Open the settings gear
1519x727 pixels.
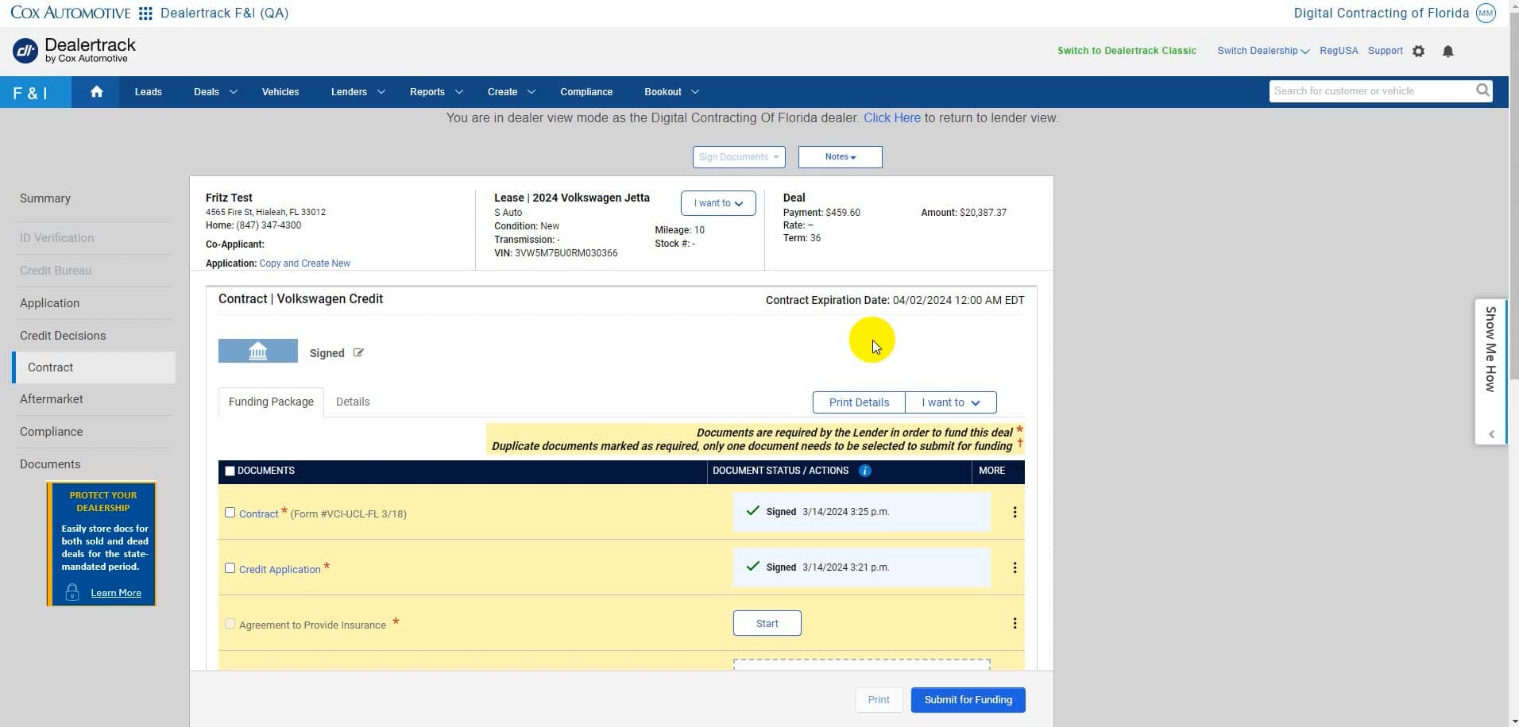pos(1417,51)
